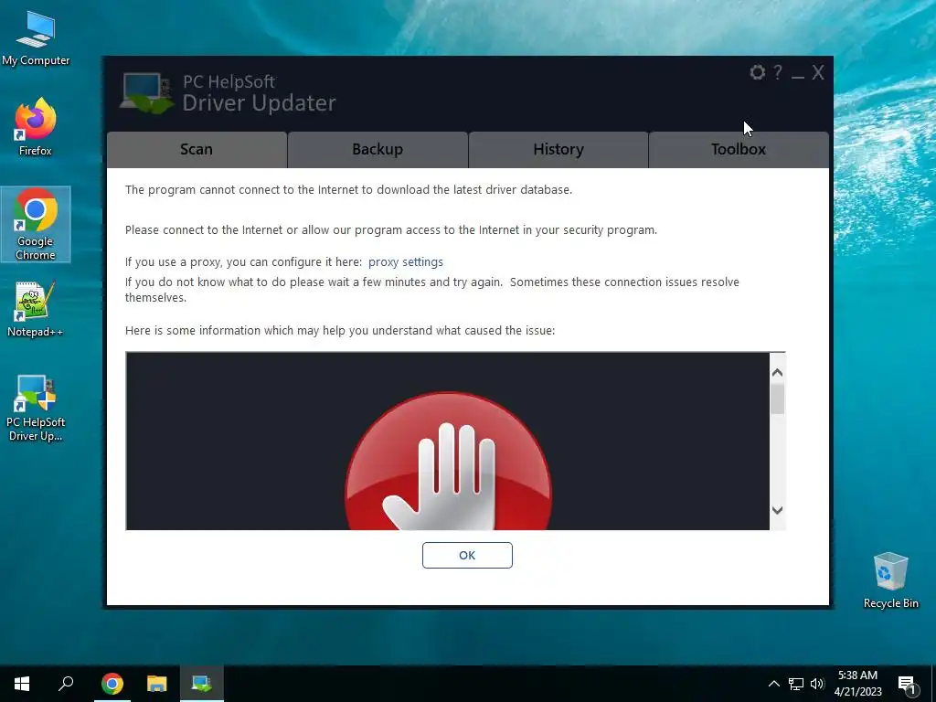This screenshot has width=936, height=702.
Task: Open the notification center icon
Action: click(x=906, y=684)
